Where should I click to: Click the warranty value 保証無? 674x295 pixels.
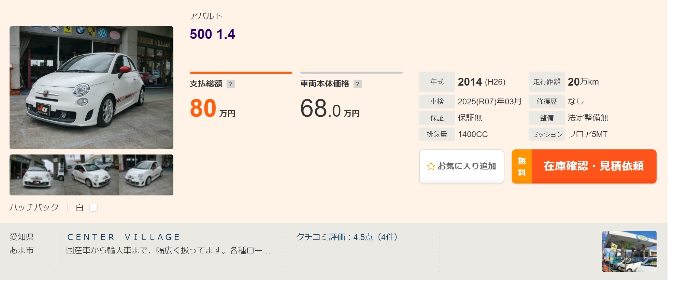tap(470, 118)
